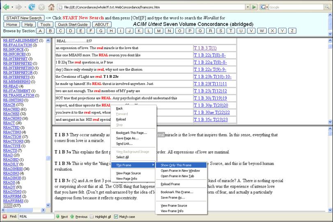Open the REACH wordlist link
The height and width of the screenshot is (222, 333).
[x=9, y=104]
